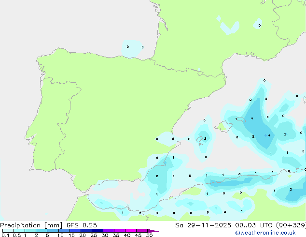
Task: Click the weatheronline.co.uk link
Action: click(x=265, y=233)
